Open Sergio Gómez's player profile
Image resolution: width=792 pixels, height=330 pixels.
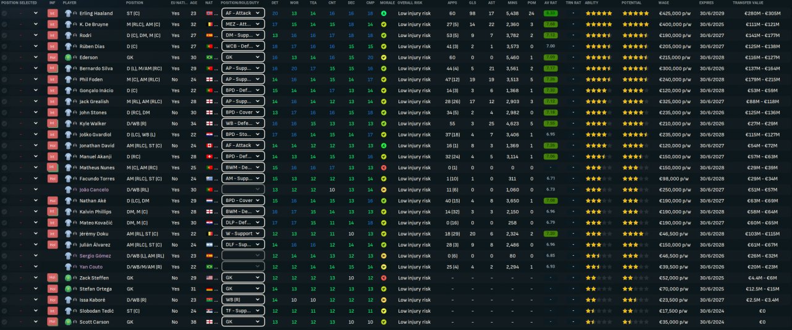tap(95, 256)
